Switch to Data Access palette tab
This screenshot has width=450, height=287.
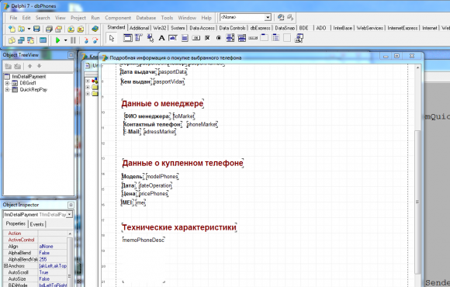tap(202, 28)
